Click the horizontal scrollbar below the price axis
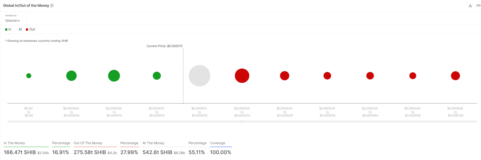Viewport: 481px width, 160px height. (242, 122)
